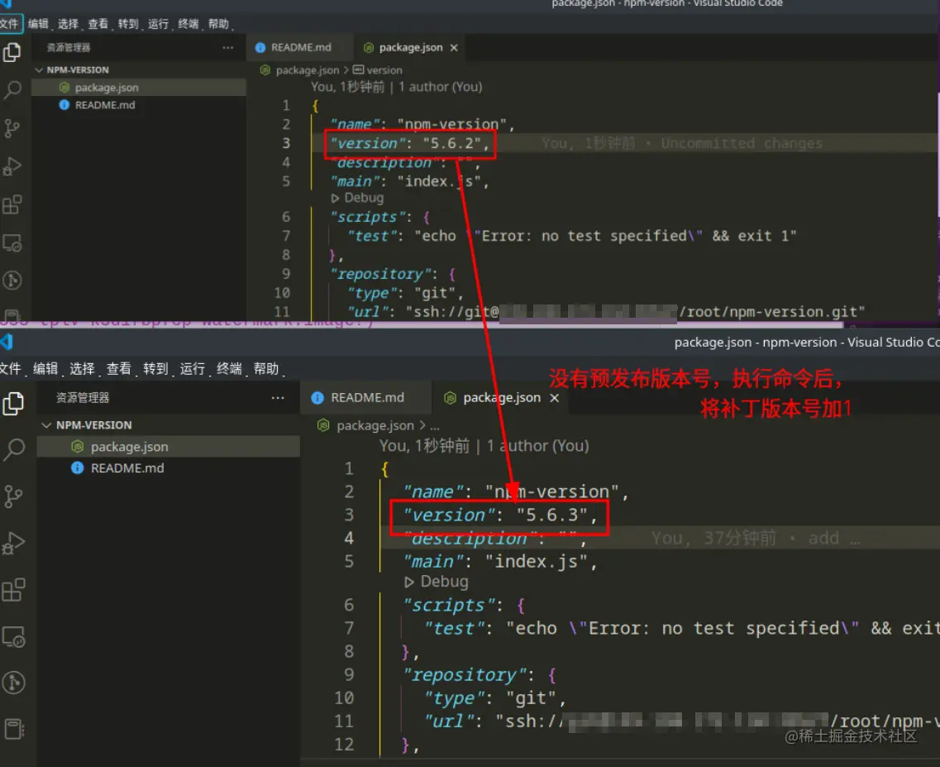Open Explorer icon in lower window activity bar
This screenshot has width=940, height=767.
pos(13,403)
